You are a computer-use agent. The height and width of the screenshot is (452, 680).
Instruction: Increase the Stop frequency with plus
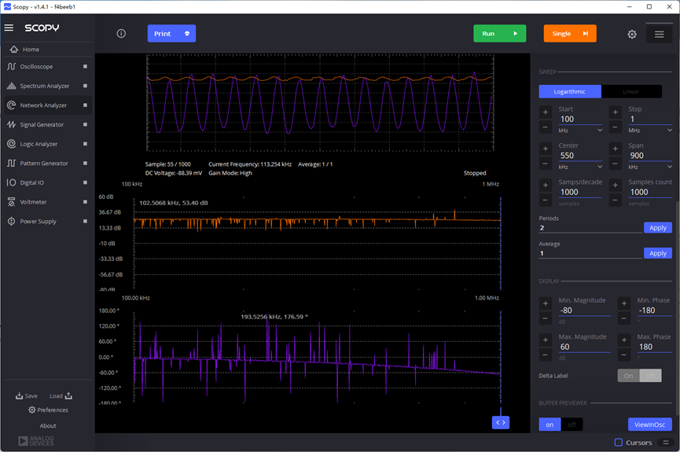pyautogui.click(x=615, y=112)
